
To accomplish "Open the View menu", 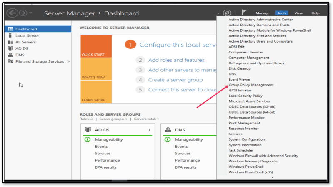I will coord(298,13).
